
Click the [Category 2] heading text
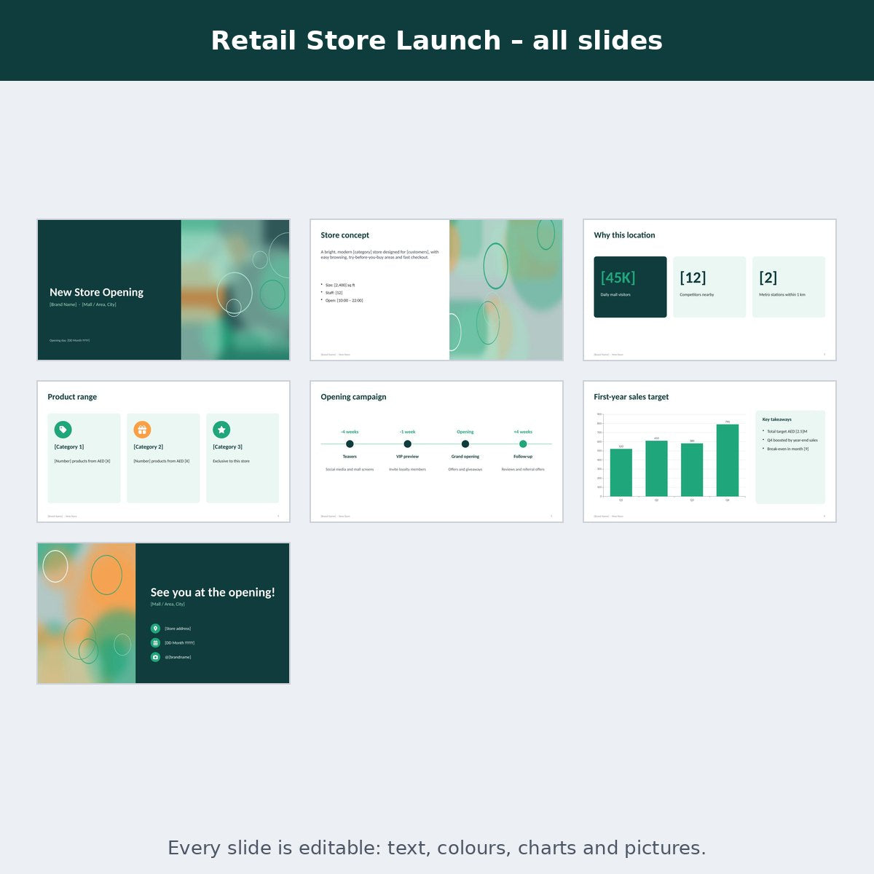click(x=149, y=446)
